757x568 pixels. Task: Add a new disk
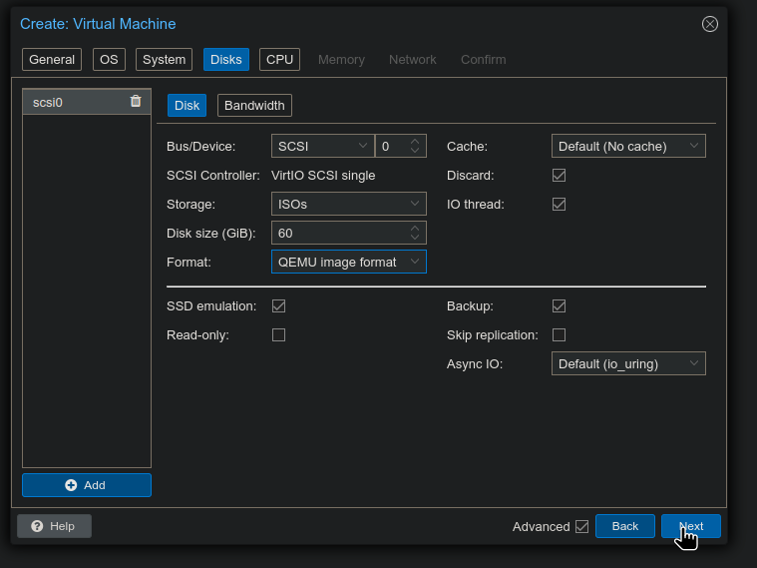click(x=87, y=485)
